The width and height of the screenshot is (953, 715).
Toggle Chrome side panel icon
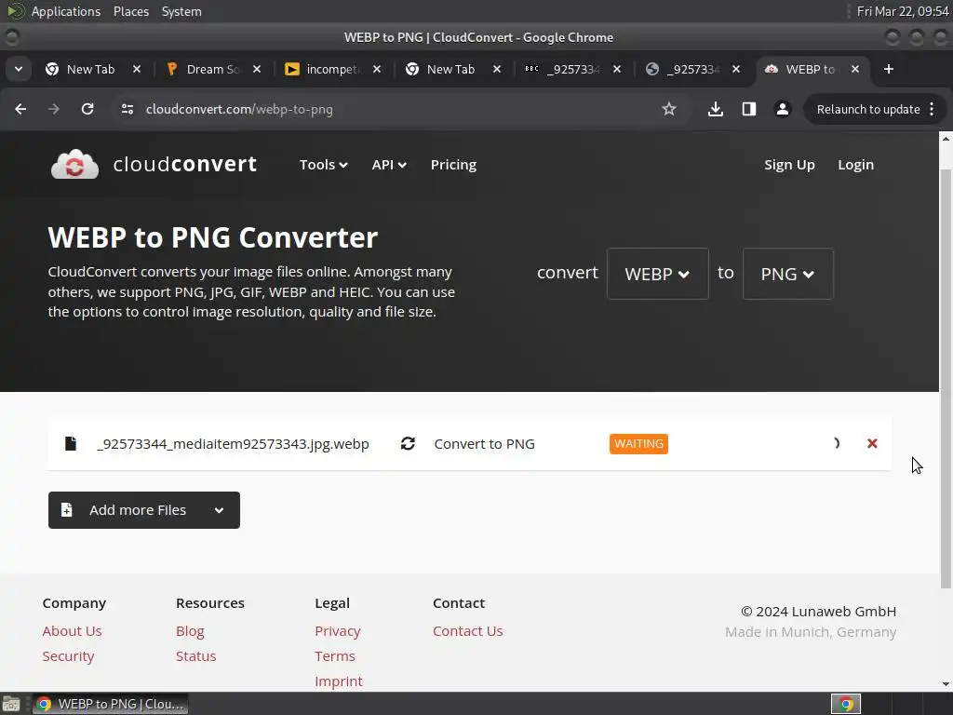pos(749,109)
